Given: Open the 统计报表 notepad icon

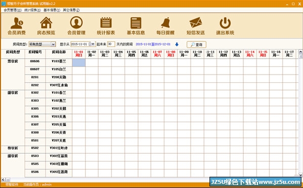Looking at the screenshot, I should coord(106,26).
